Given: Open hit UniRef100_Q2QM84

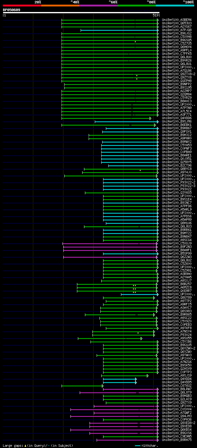Looking at the screenshot, I should point(177,95).
